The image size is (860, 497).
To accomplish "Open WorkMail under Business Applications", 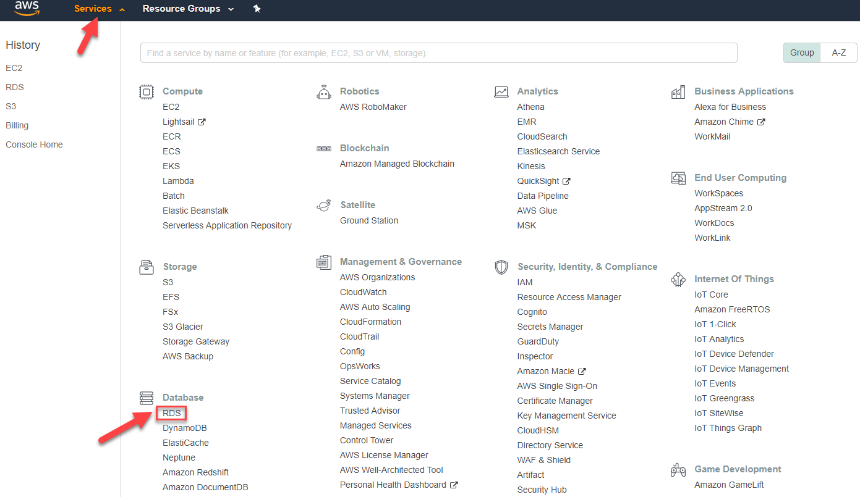I will 712,136.
